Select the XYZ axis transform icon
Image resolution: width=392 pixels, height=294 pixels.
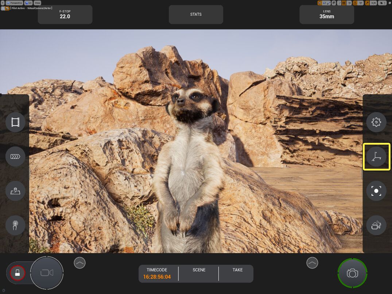coord(376,157)
